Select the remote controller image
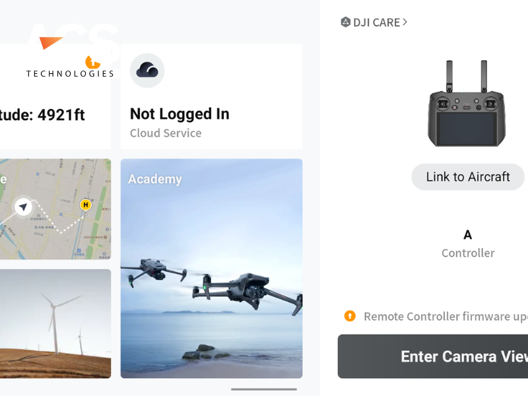 [x=467, y=103]
